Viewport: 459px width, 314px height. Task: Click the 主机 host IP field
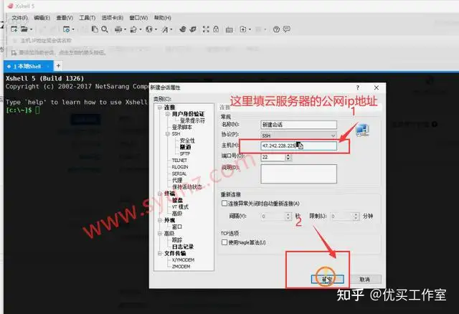[x=298, y=146]
